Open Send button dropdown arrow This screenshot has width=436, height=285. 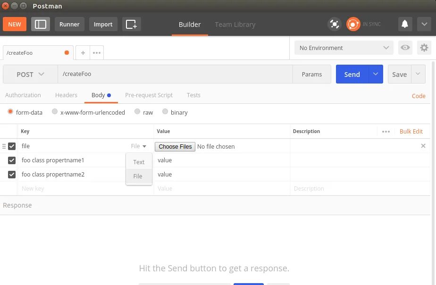(x=376, y=74)
